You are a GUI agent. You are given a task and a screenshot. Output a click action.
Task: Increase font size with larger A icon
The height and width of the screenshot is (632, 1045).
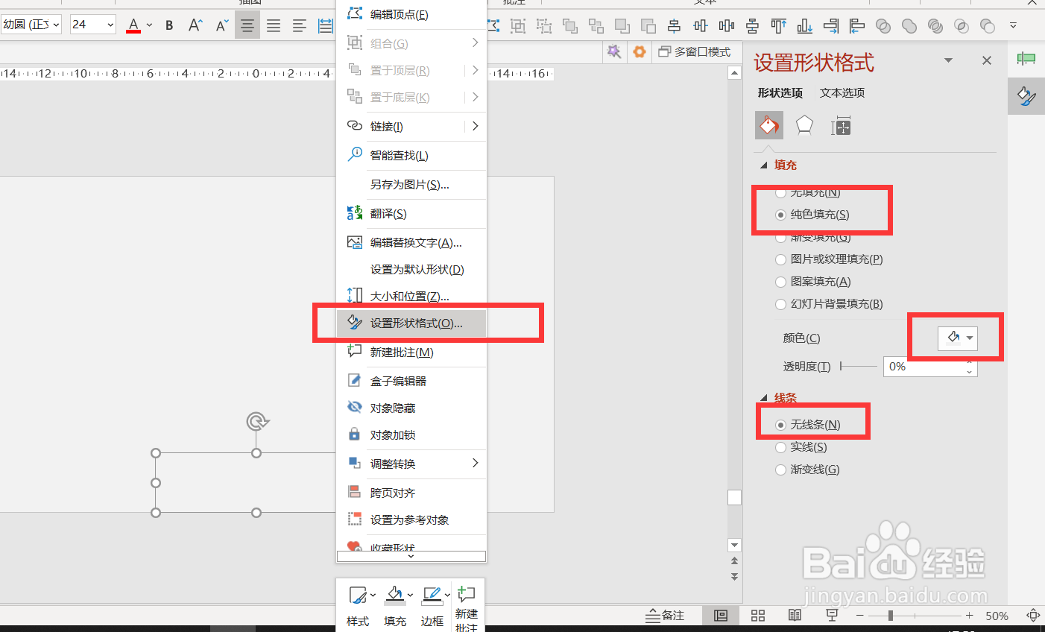[x=195, y=25]
